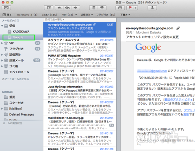
Task: Select the KADOKAWA inbox
Action: (x=22, y=32)
